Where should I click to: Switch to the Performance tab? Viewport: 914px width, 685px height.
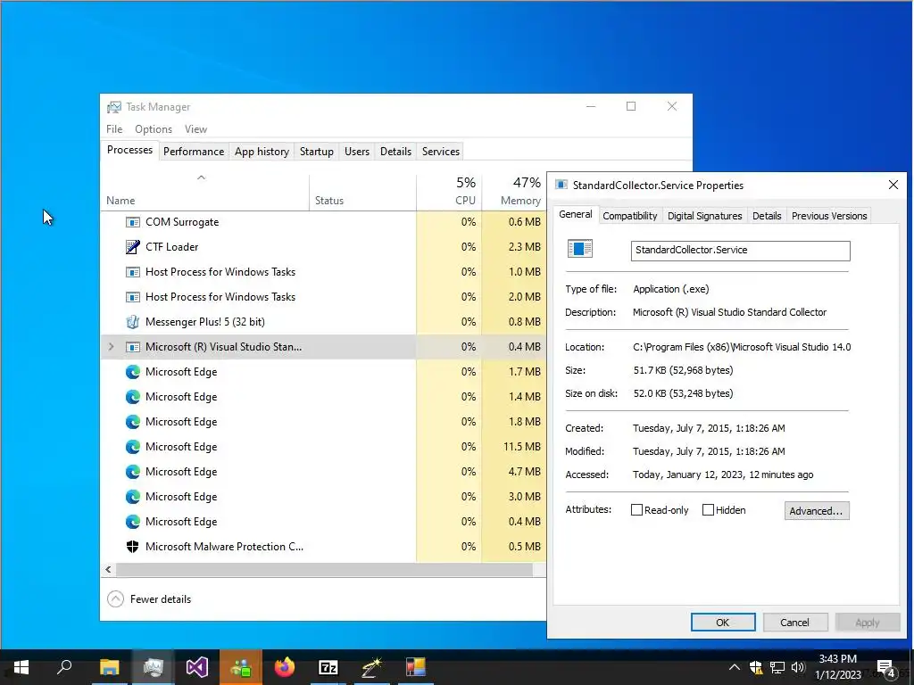pos(194,152)
